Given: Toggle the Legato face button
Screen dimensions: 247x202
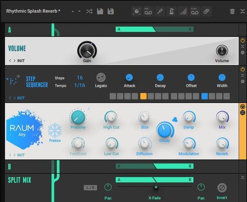Looking at the screenshot, I should click(101, 77).
